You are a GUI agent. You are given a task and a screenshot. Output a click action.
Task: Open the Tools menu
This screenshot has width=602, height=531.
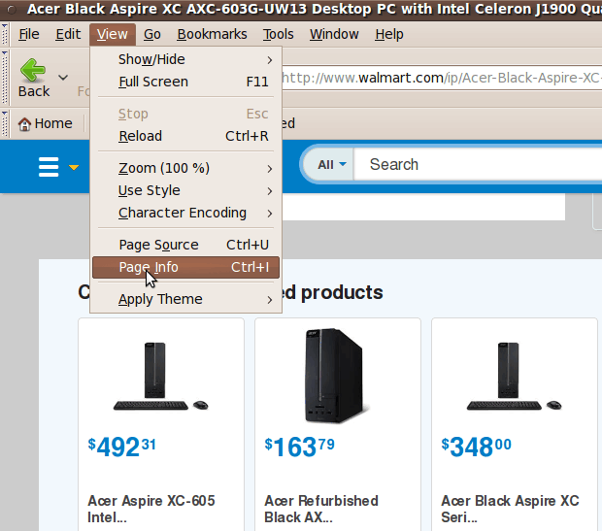click(x=278, y=35)
